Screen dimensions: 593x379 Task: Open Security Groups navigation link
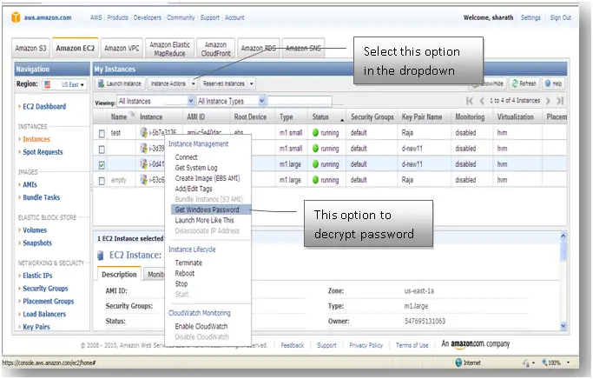tap(45, 288)
